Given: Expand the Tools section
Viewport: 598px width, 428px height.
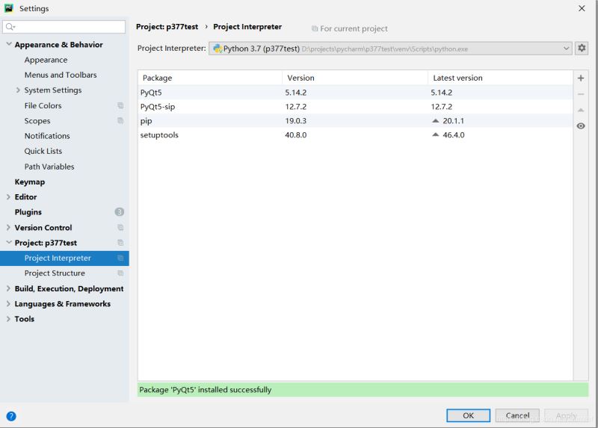Looking at the screenshot, I should (8, 319).
